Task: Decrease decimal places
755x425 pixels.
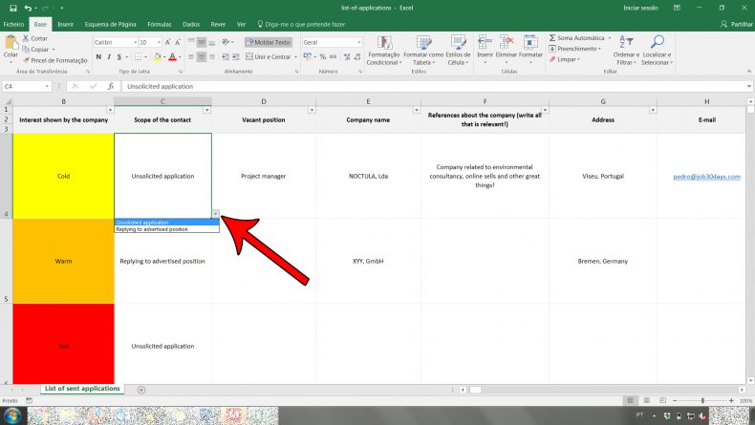Action: coord(356,56)
